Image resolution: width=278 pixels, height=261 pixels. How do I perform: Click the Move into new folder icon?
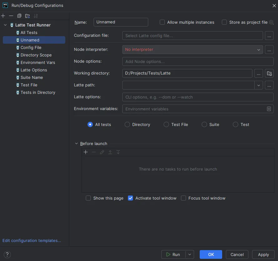click(x=27, y=16)
